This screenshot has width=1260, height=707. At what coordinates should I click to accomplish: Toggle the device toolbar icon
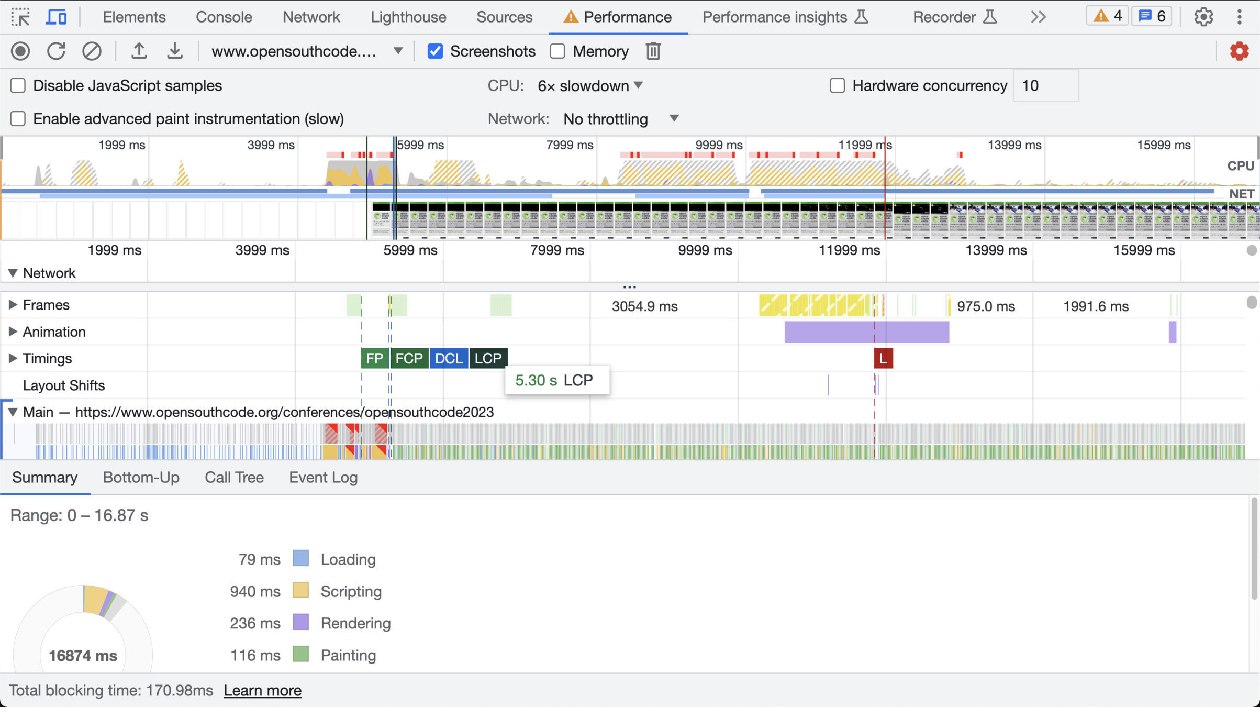coord(56,17)
